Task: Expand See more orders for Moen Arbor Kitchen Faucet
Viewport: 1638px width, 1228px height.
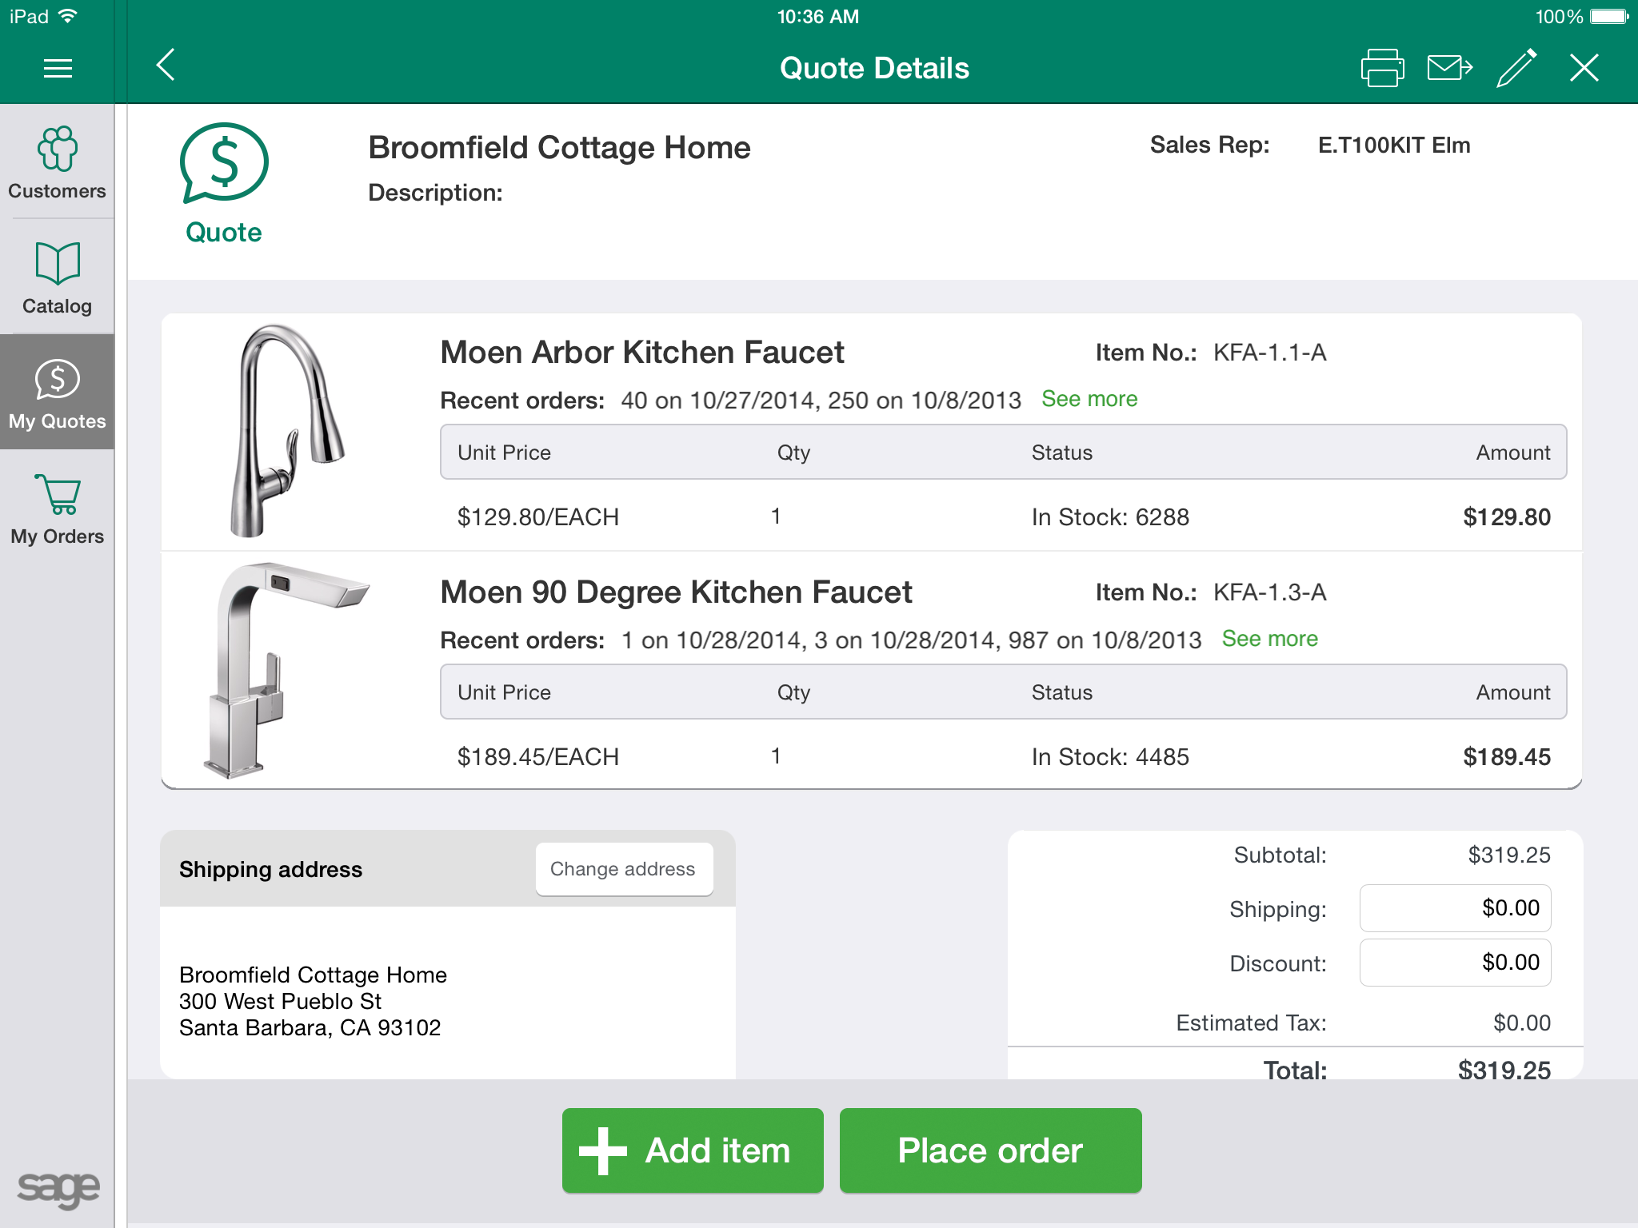Action: tap(1089, 398)
